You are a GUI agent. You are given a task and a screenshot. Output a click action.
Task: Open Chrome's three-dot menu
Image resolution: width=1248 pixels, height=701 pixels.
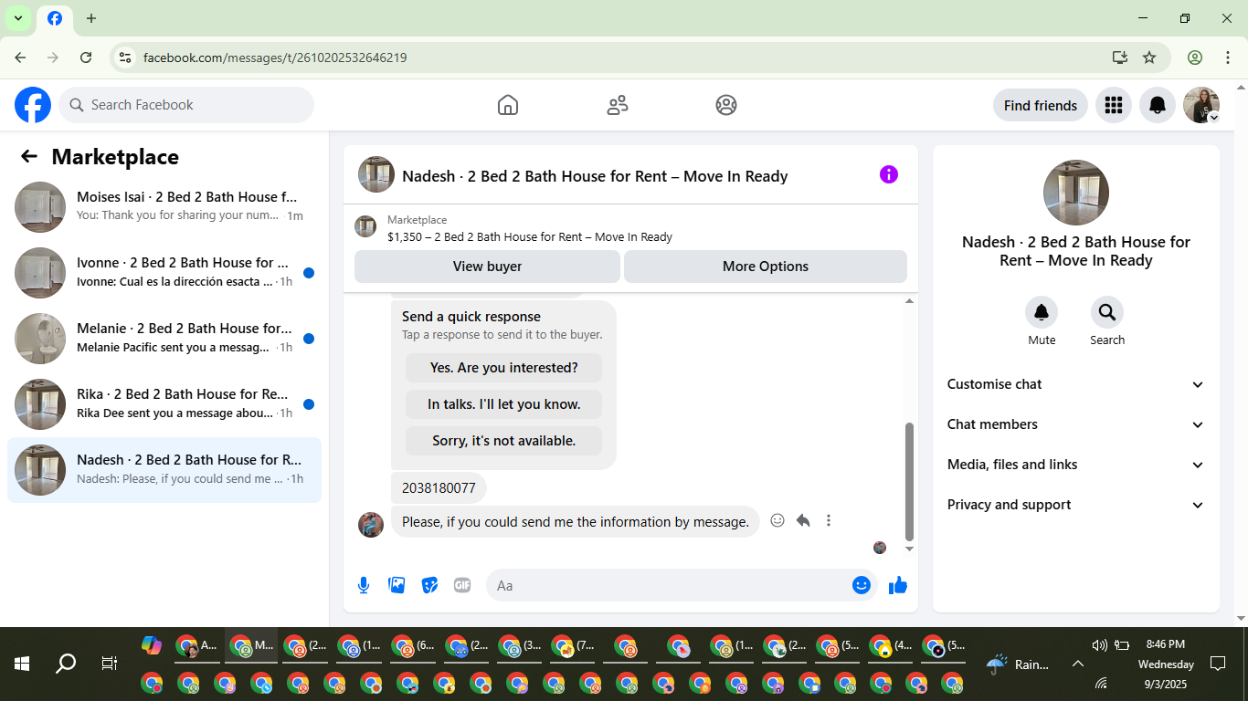point(1228,58)
